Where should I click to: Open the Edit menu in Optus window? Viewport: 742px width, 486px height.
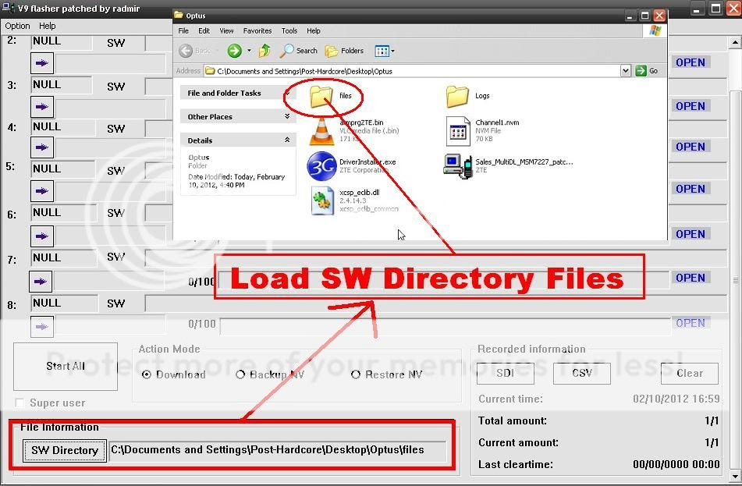(x=204, y=30)
